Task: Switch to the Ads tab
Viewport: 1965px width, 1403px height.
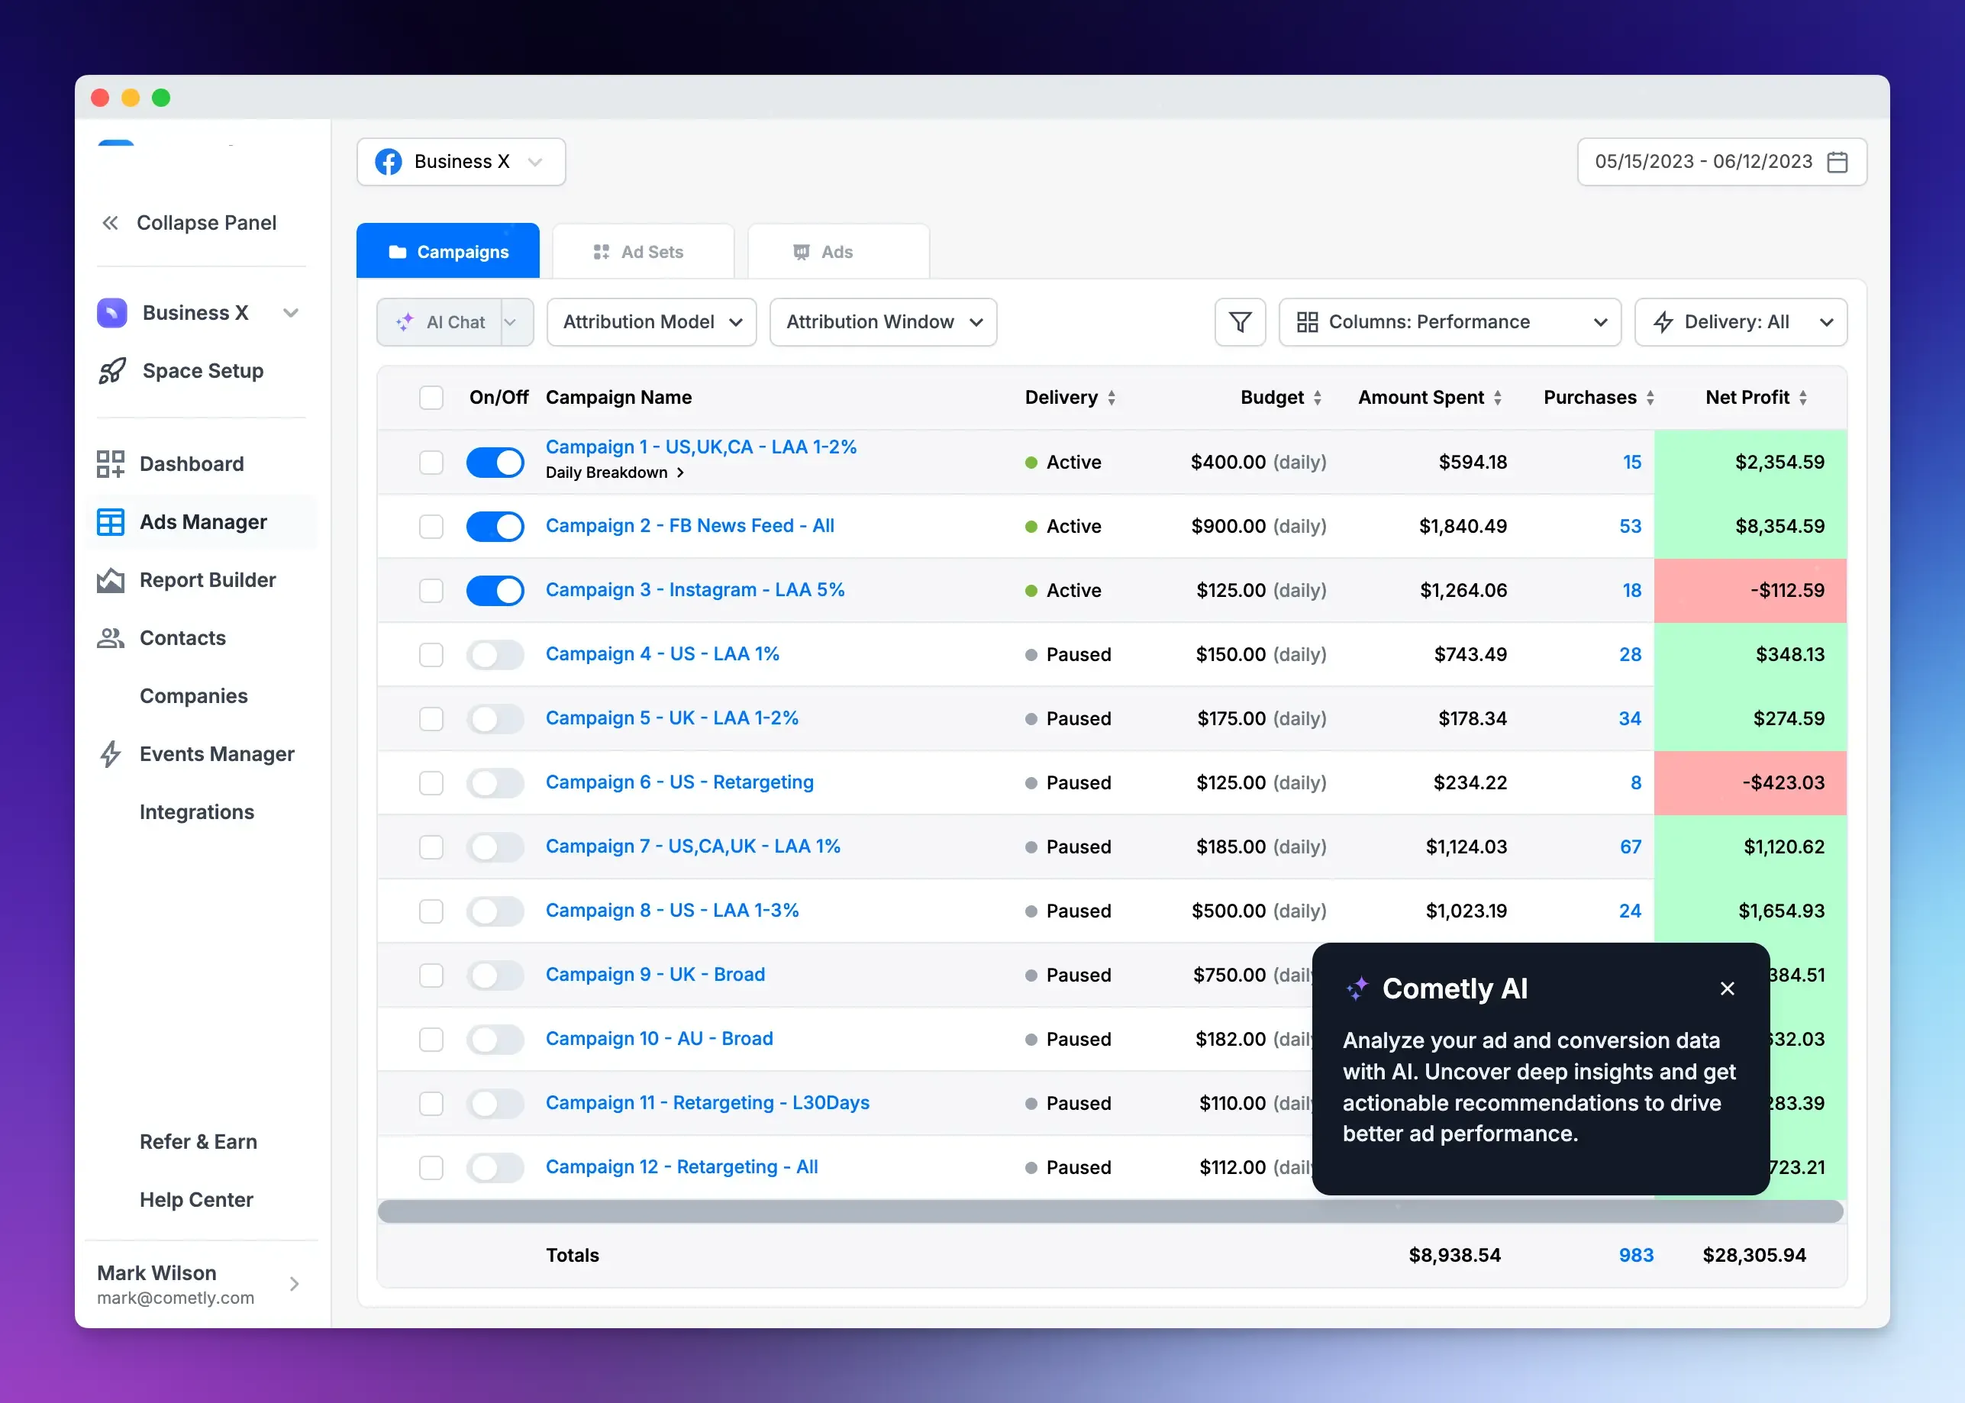Action: tap(837, 252)
